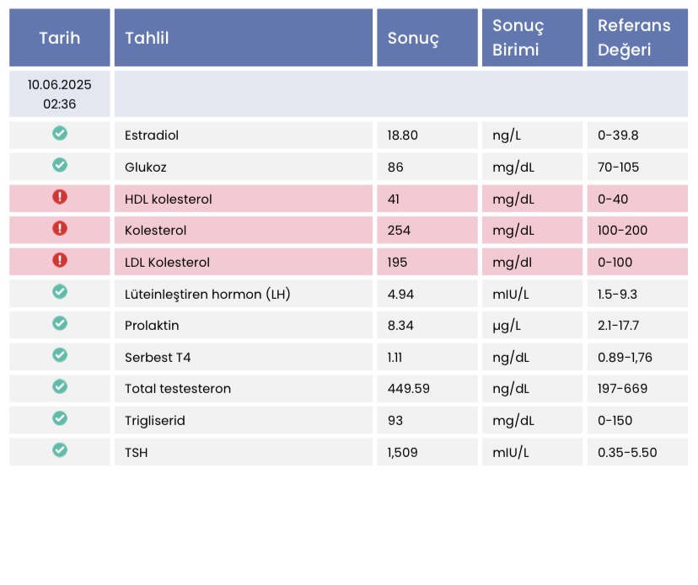The width and height of the screenshot is (698, 585).
Task: Click the green check icon beside Estradiol
Action: click(60, 133)
